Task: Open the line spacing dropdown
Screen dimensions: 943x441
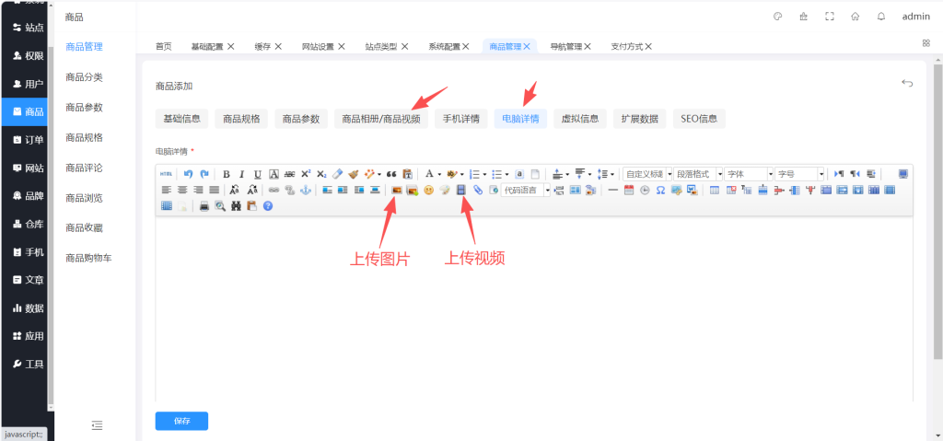Action: point(612,175)
